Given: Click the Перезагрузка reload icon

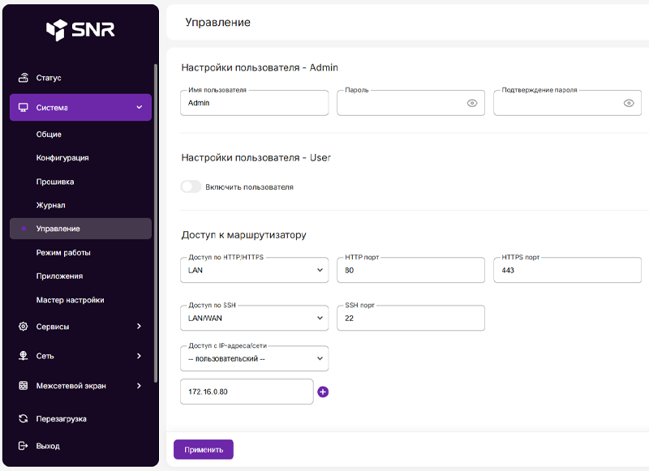Looking at the screenshot, I should coord(24,418).
